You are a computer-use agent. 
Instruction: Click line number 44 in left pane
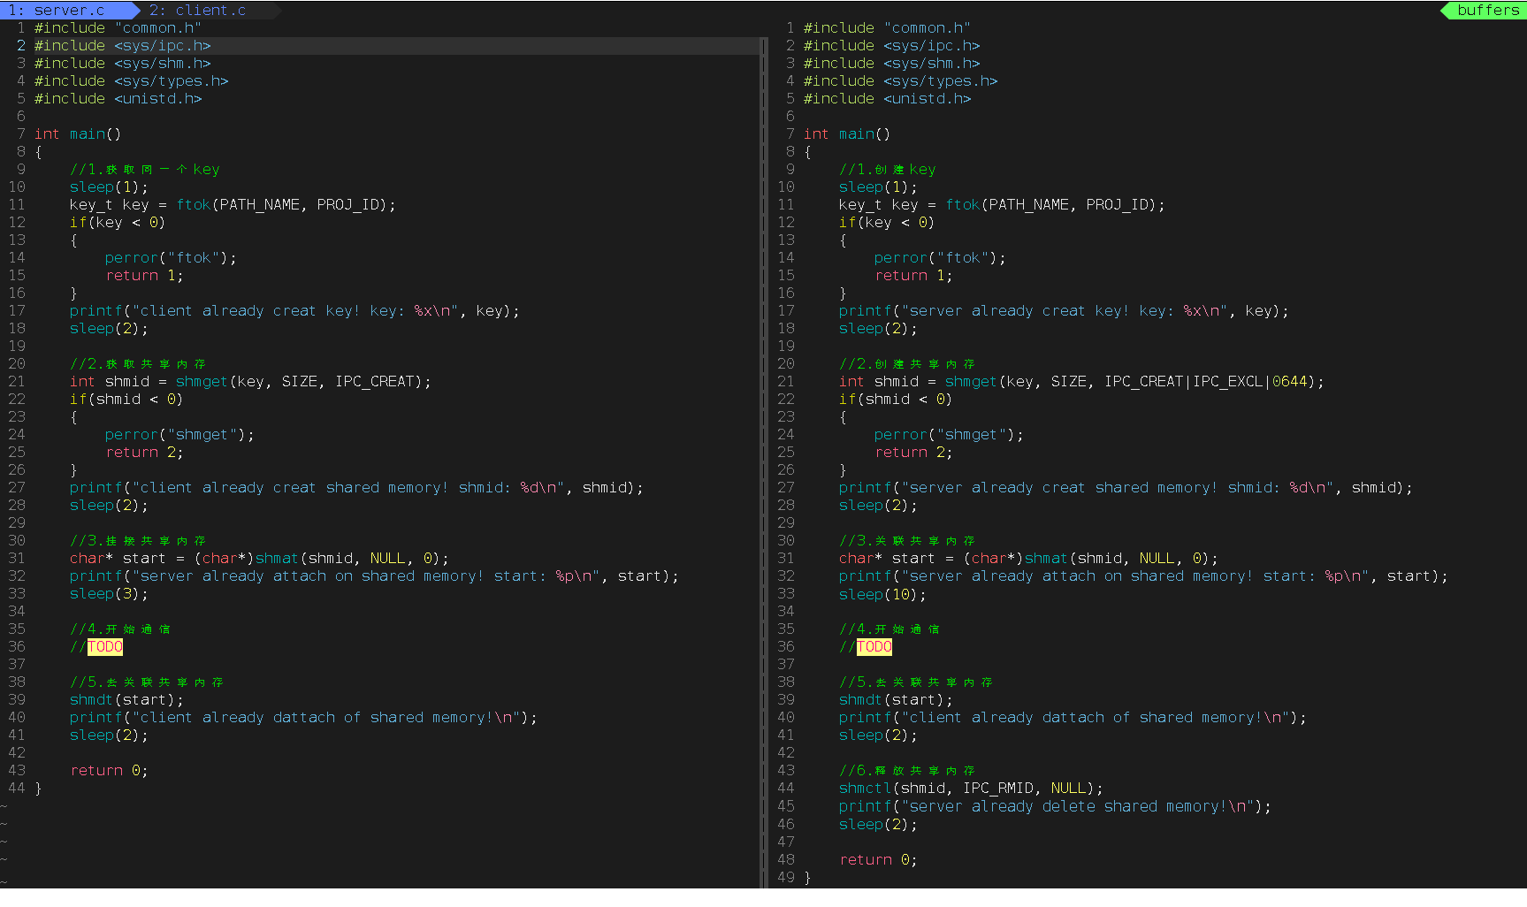[x=16, y=788]
